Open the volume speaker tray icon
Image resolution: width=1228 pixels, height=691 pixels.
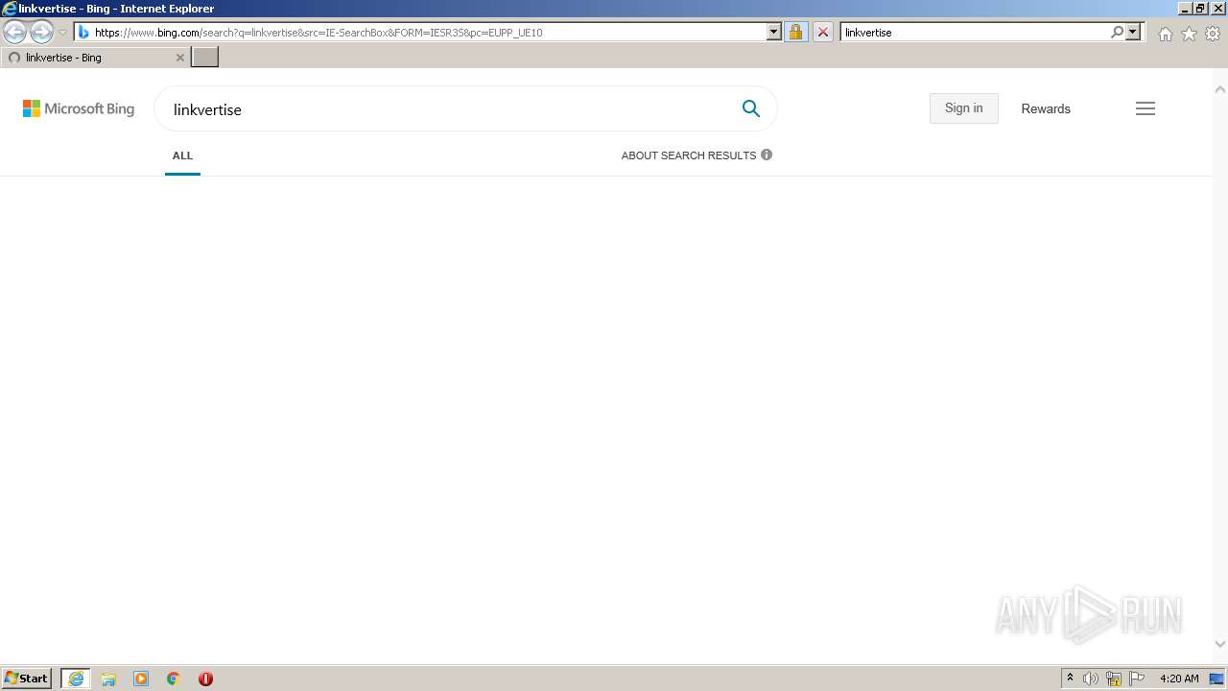tap(1091, 679)
